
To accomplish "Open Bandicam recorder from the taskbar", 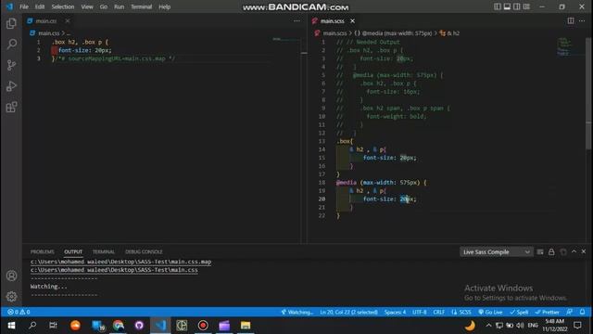I will pos(203,326).
